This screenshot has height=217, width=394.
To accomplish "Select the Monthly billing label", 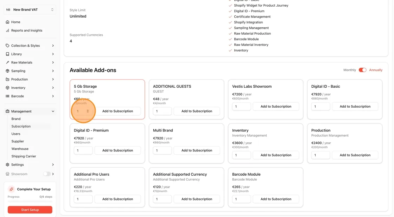I will click(x=350, y=70).
